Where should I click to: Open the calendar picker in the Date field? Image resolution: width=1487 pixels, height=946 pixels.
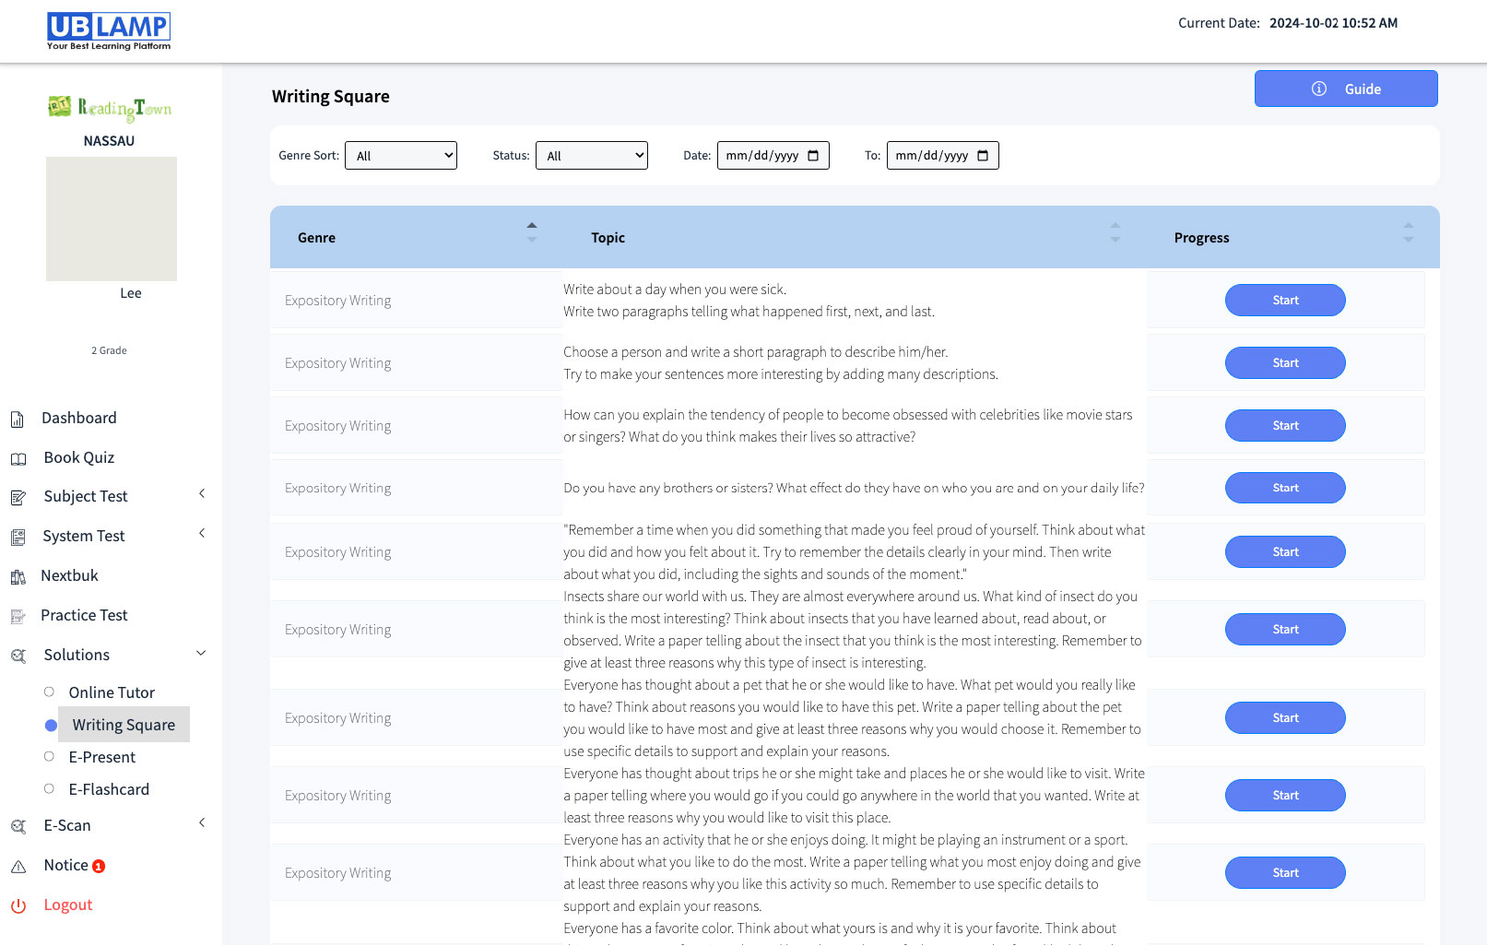[x=813, y=156]
